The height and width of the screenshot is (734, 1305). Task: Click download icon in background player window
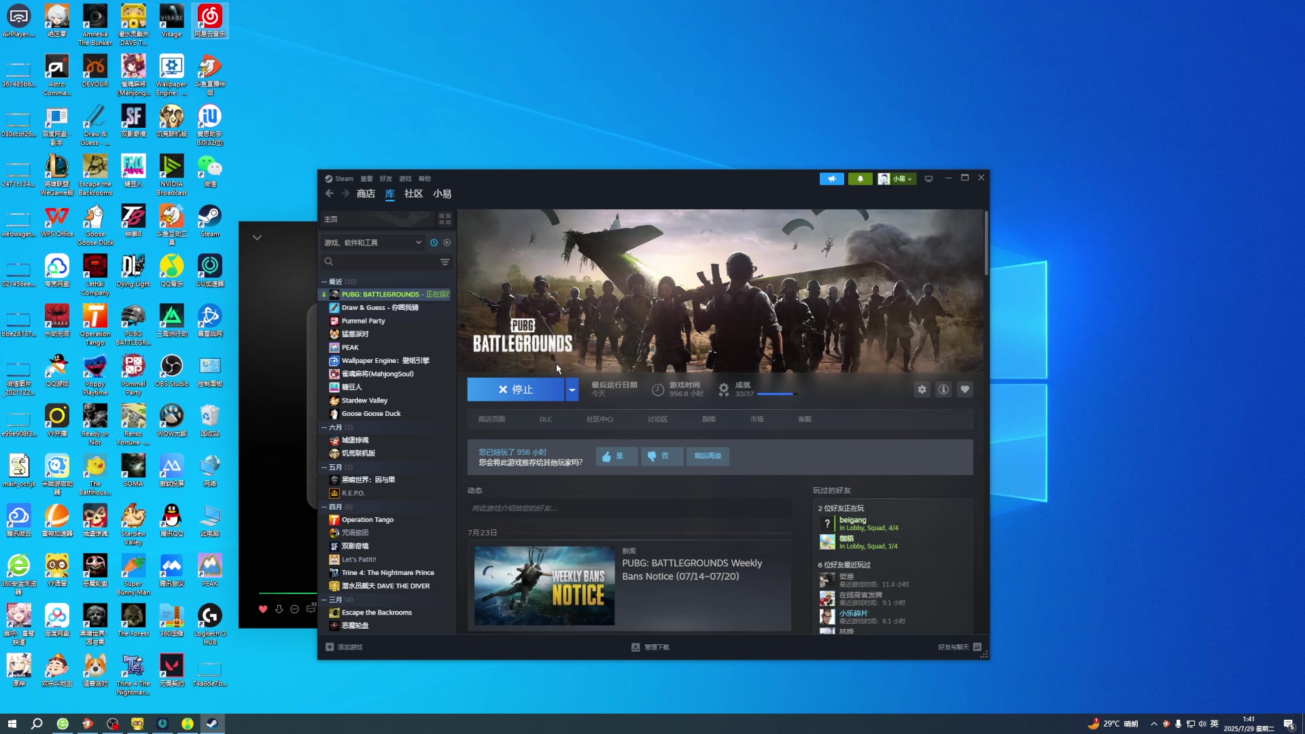[279, 609]
